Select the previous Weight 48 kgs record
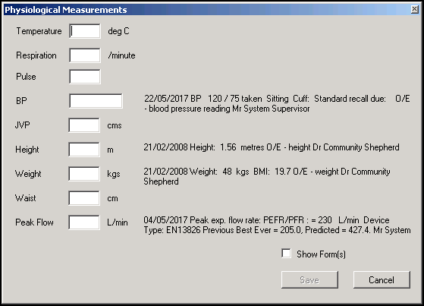 267,176
